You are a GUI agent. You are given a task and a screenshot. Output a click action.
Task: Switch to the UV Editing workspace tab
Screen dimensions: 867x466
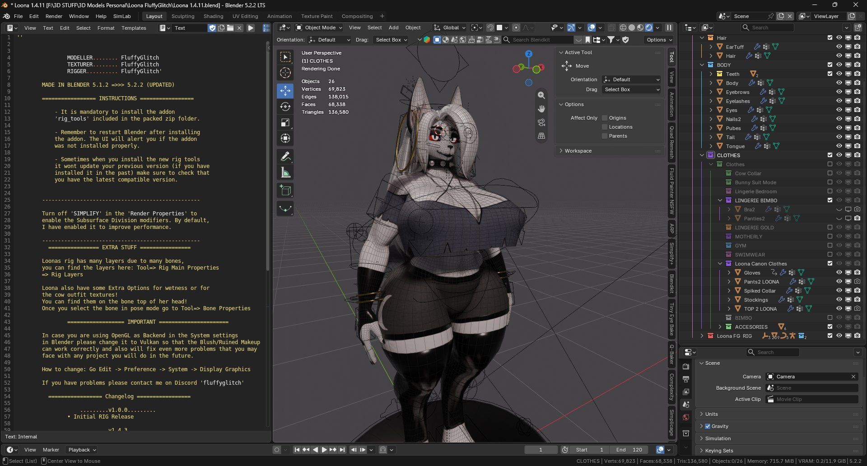(245, 16)
